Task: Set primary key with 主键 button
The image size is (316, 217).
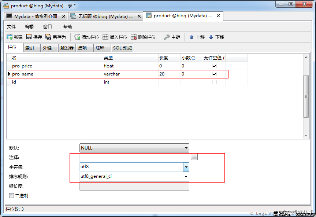Action: [172, 37]
